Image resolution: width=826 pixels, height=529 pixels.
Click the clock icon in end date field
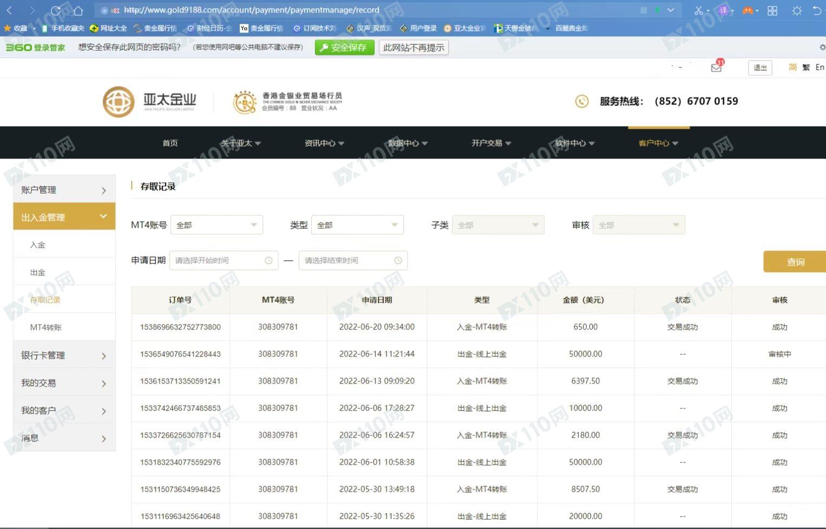[x=398, y=261]
